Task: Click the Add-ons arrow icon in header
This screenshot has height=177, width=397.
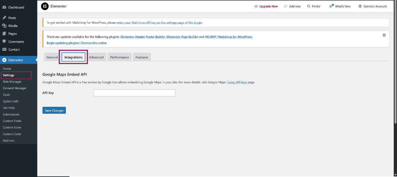Action: (x=286, y=6)
